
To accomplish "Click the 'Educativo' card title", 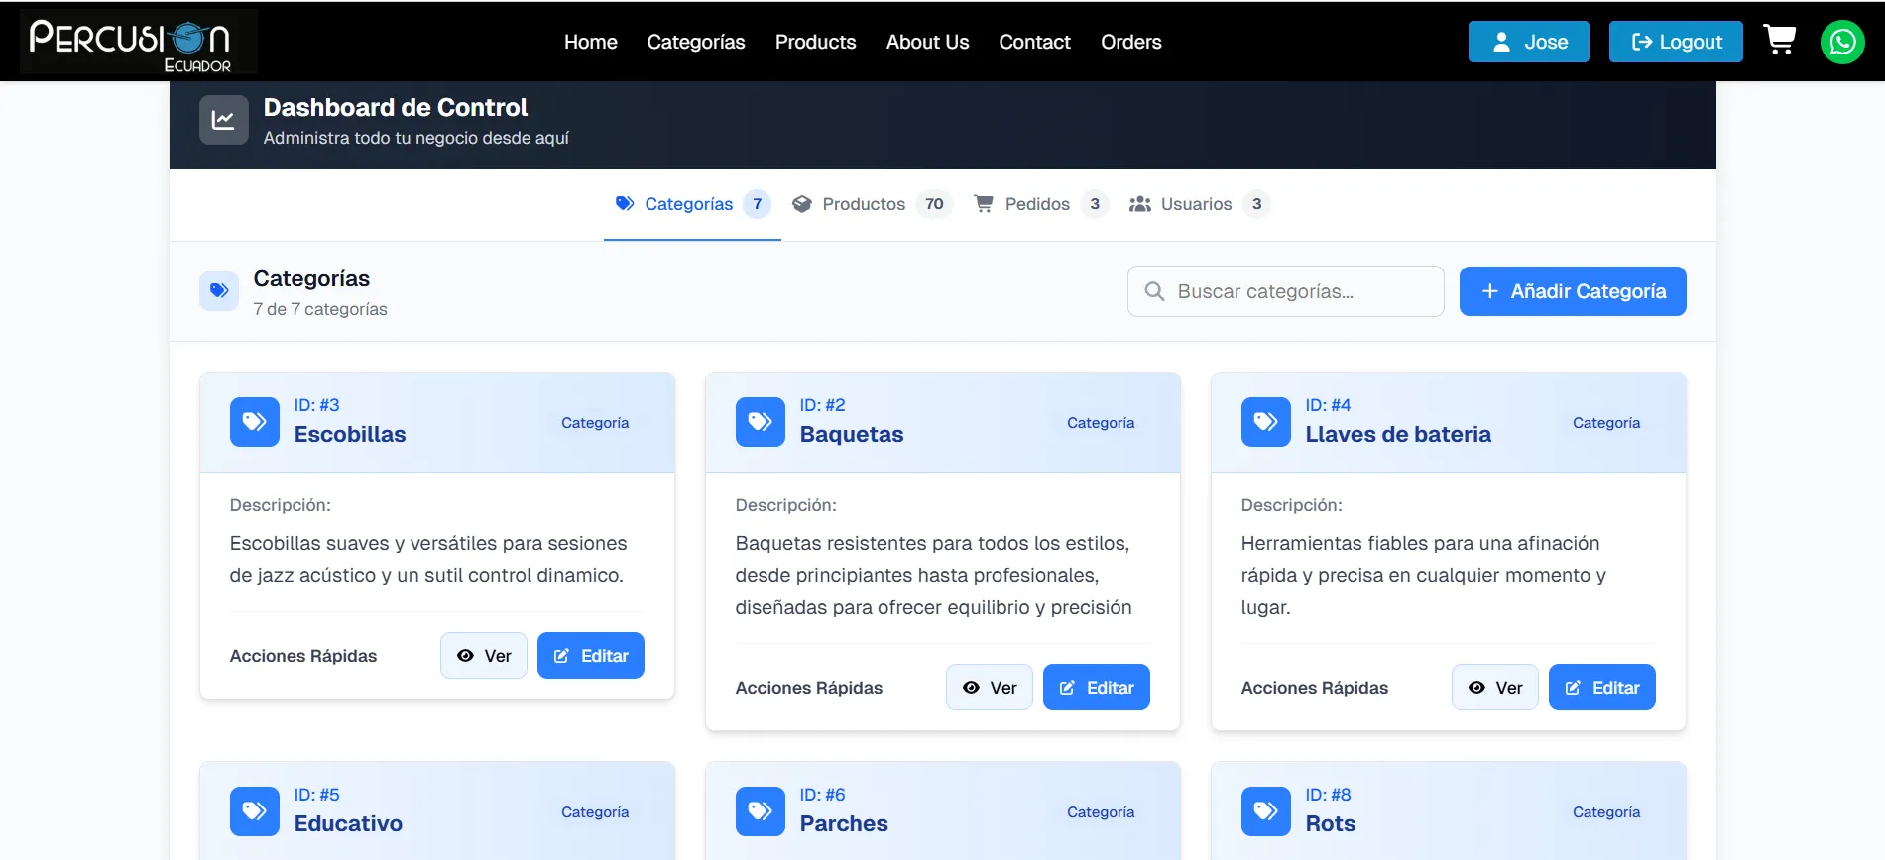I will tap(348, 823).
